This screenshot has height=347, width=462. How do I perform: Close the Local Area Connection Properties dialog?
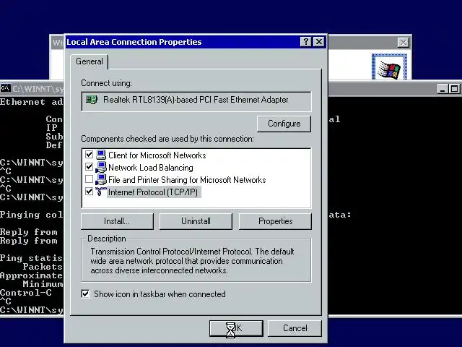click(x=319, y=42)
